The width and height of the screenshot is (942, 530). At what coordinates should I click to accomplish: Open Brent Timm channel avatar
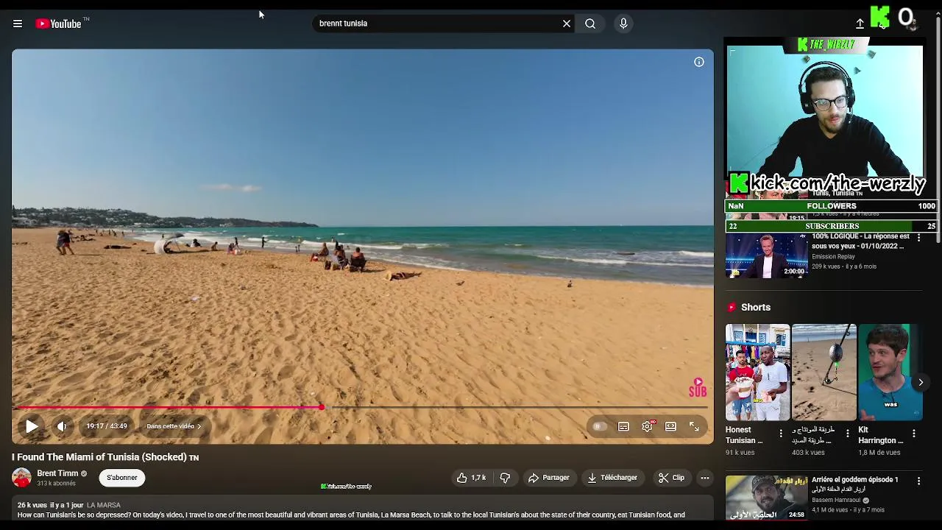coord(21,478)
